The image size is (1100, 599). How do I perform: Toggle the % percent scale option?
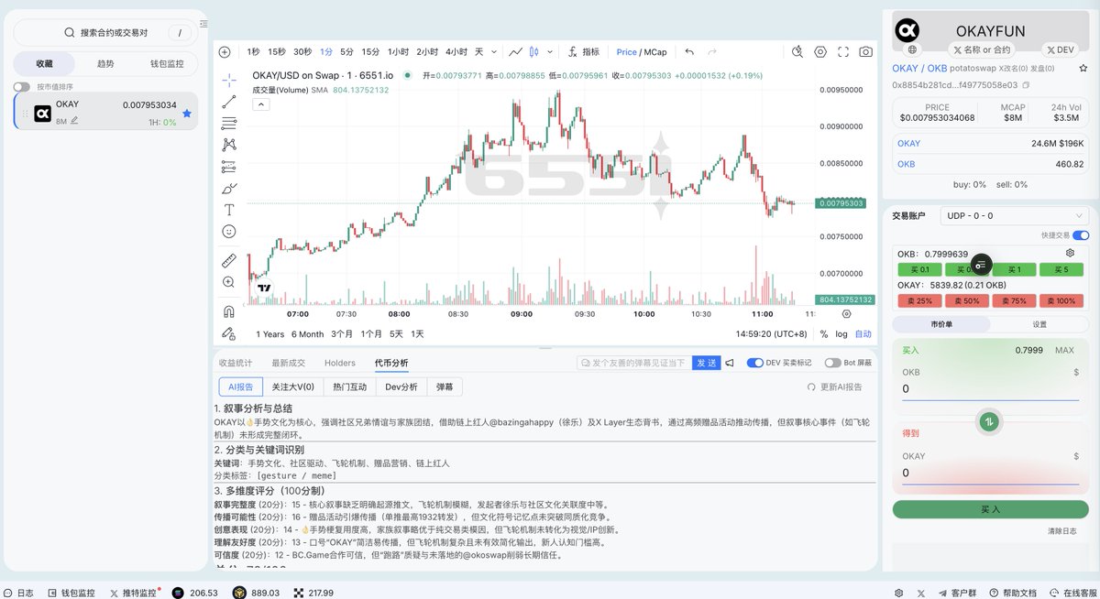coord(823,334)
